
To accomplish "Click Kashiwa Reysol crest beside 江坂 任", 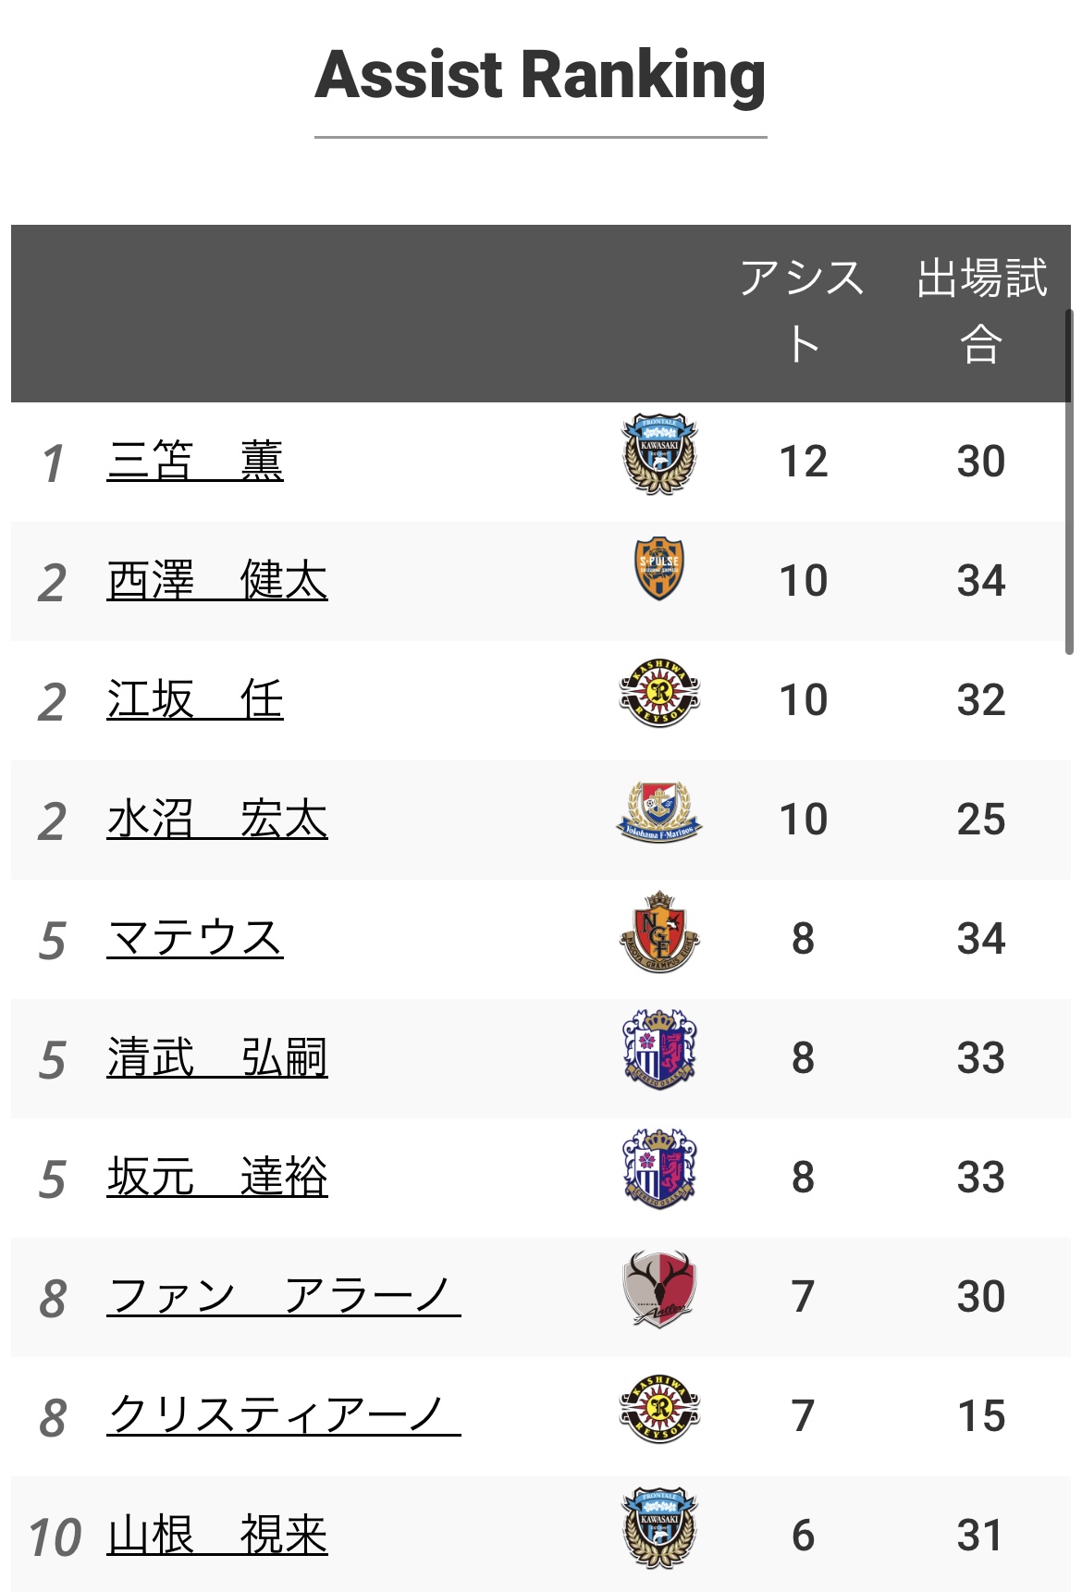I will click(x=658, y=694).
